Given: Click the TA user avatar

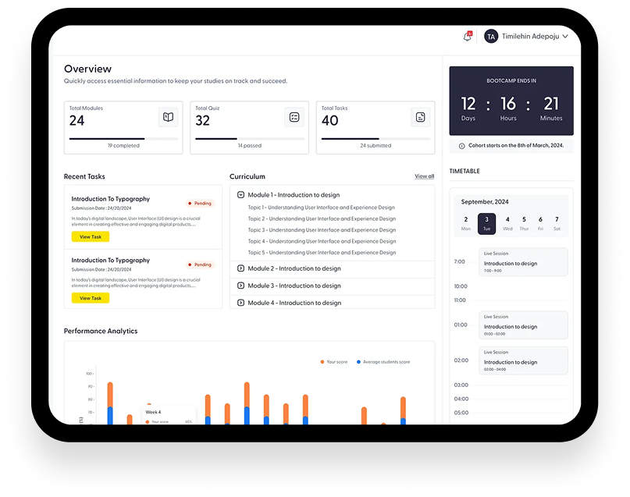Looking at the screenshot, I should [491, 37].
